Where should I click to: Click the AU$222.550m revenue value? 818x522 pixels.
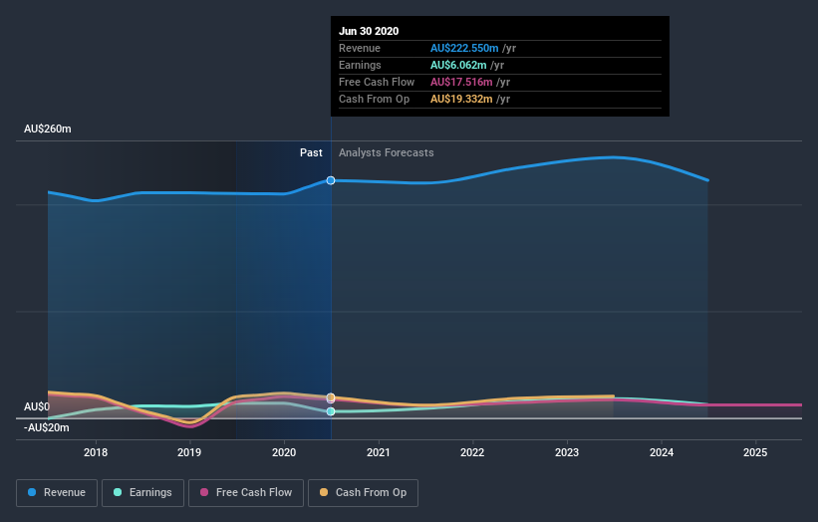[464, 48]
